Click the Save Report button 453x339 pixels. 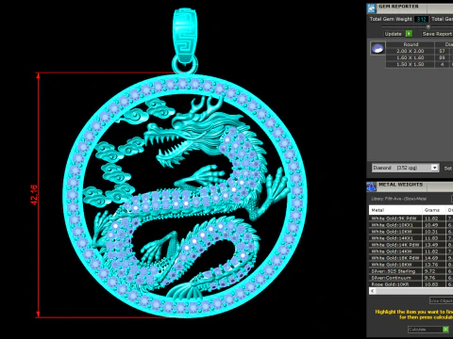(437, 34)
